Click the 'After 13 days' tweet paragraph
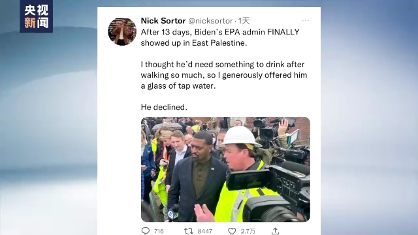The height and width of the screenshot is (235, 418). 220,37
